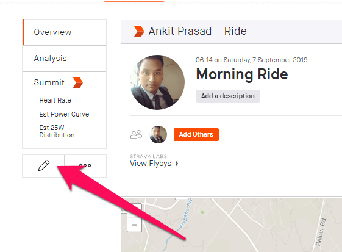Select Est 25W Distribution
The width and height of the screenshot is (342, 252).
click(x=57, y=131)
